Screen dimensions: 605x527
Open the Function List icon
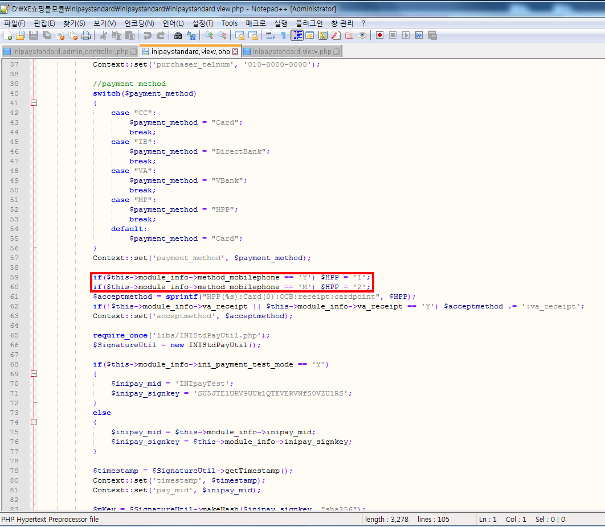[x=336, y=35]
